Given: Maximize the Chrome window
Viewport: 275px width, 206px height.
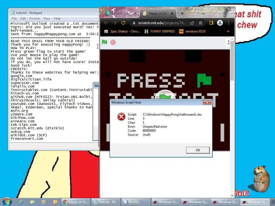Looking at the screenshot, I should point(219,9).
